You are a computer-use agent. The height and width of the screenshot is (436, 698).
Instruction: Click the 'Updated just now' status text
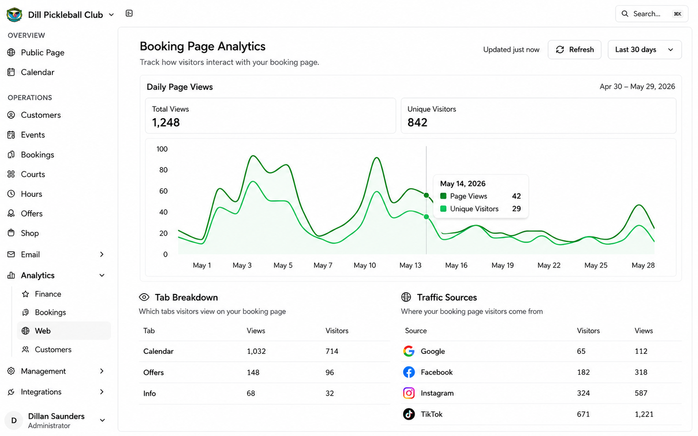pos(511,50)
